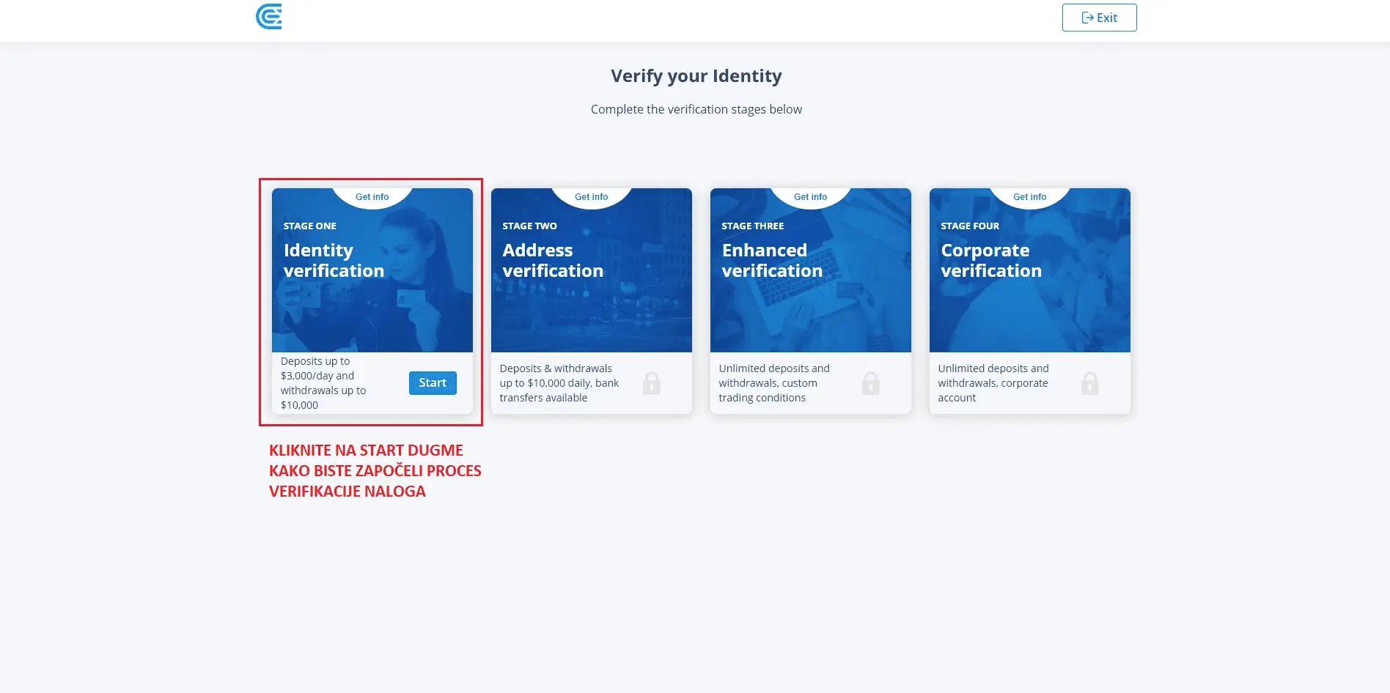Click 'custom trading conditions' description text
Image resolution: width=1390 pixels, height=693 pixels.
point(774,383)
